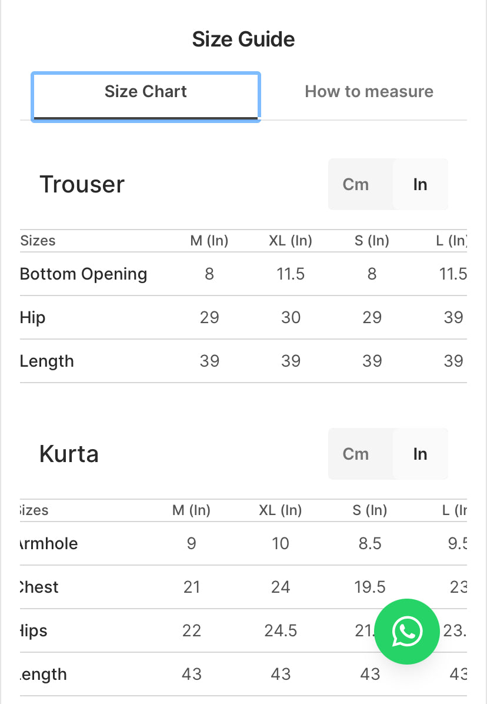
Task: Click the Trouser section title
Action: (x=82, y=184)
